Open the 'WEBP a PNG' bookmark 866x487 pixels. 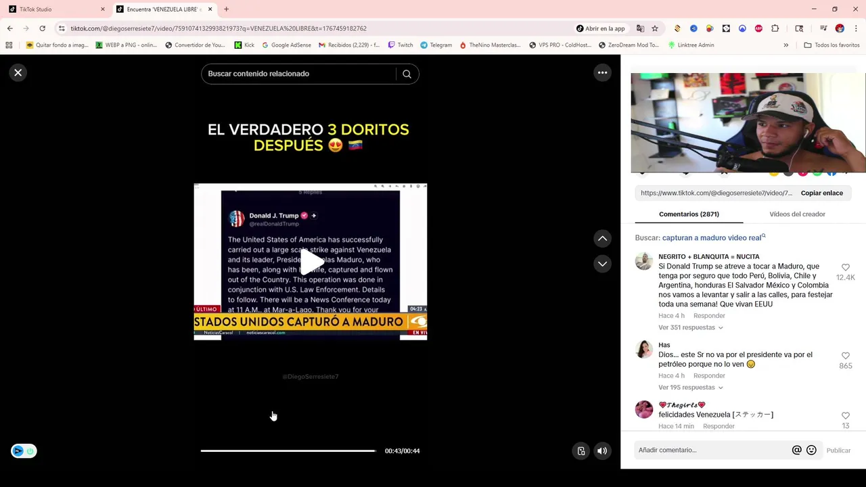click(x=127, y=45)
